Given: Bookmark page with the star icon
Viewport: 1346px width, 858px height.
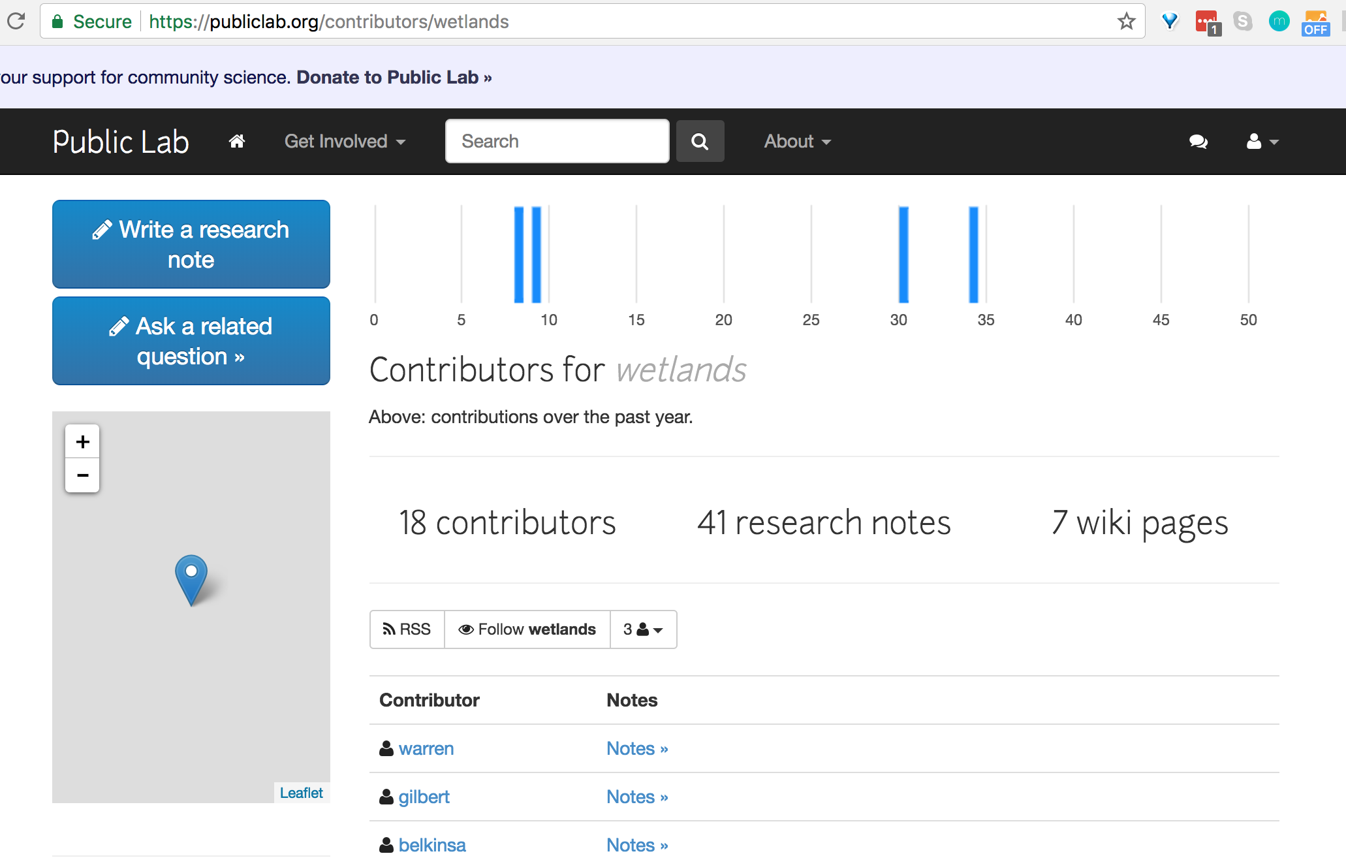Looking at the screenshot, I should [x=1126, y=22].
